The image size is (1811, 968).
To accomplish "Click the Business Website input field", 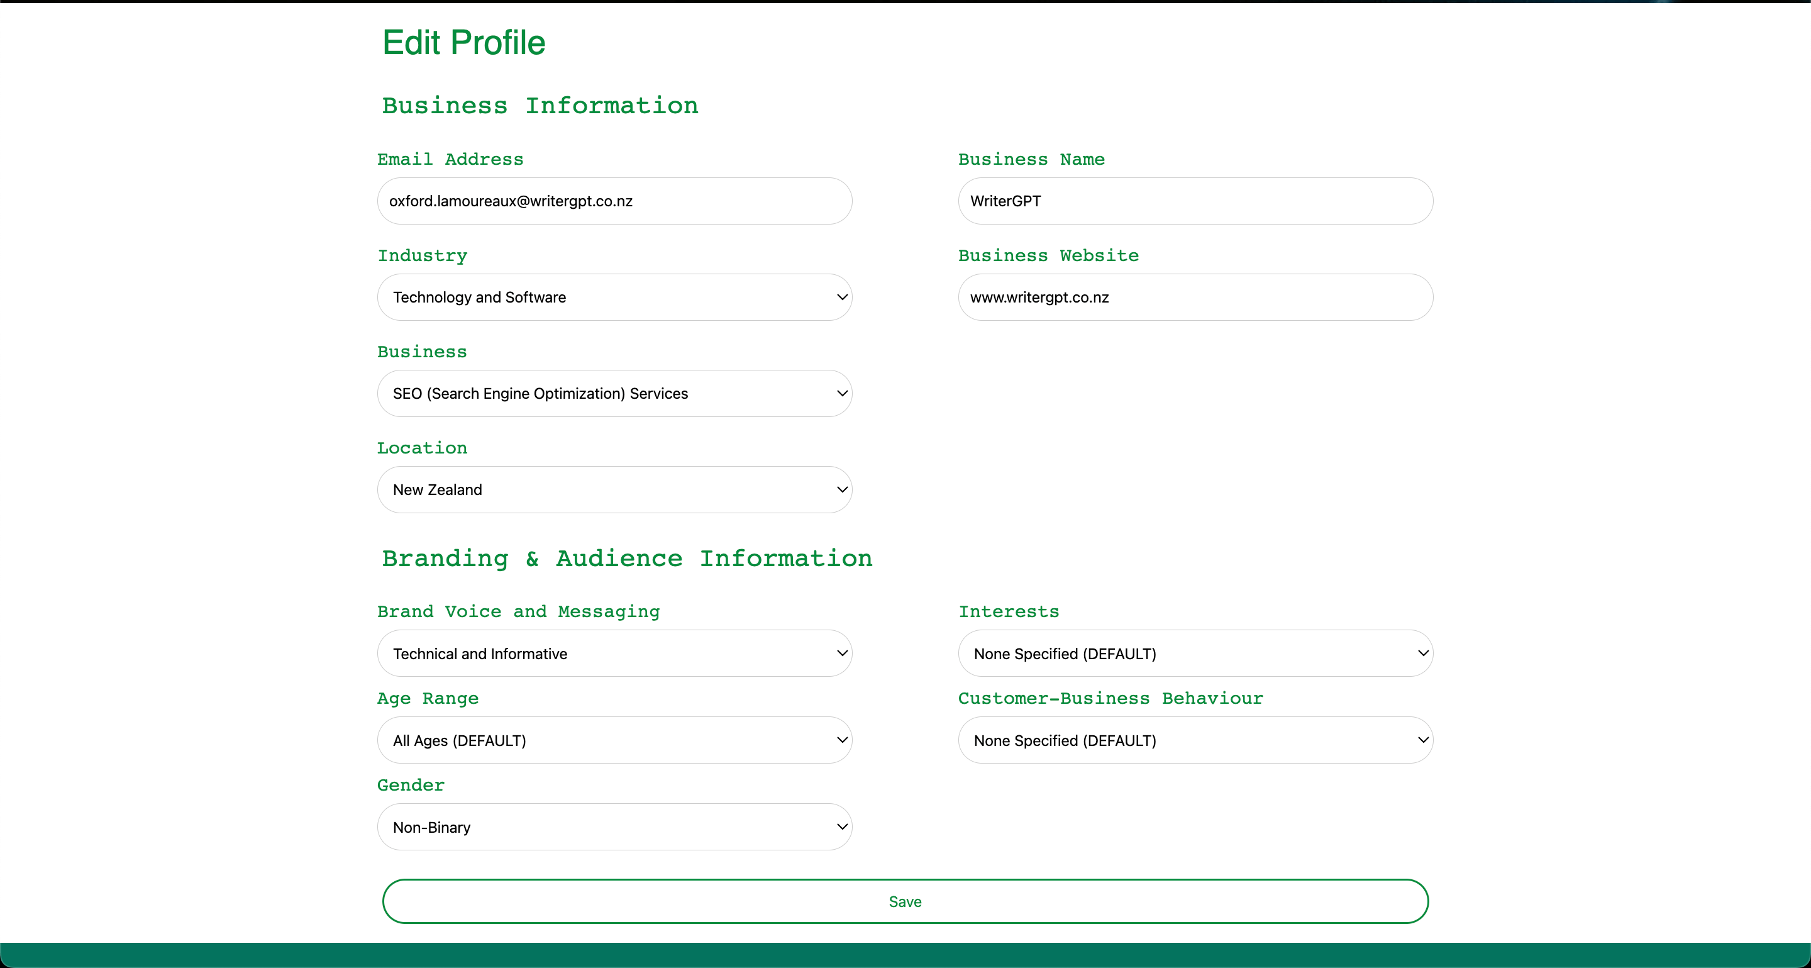I will pyautogui.click(x=1195, y=298).
